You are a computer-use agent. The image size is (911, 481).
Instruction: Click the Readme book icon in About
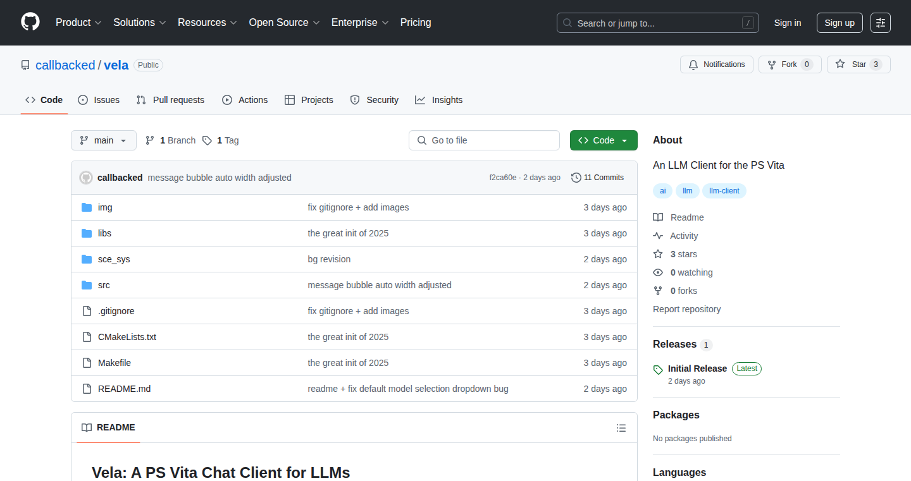(x=658, y=217)
